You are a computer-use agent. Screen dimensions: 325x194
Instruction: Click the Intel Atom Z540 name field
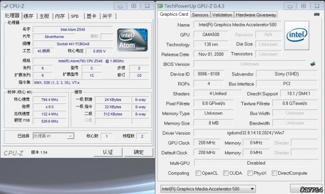(x=73, y=29)
